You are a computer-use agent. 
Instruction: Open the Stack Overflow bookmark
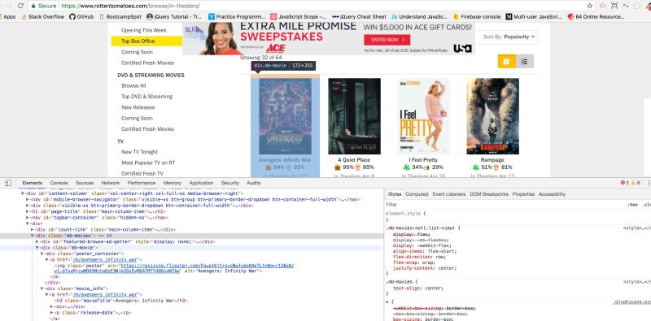tap(42, 17)
